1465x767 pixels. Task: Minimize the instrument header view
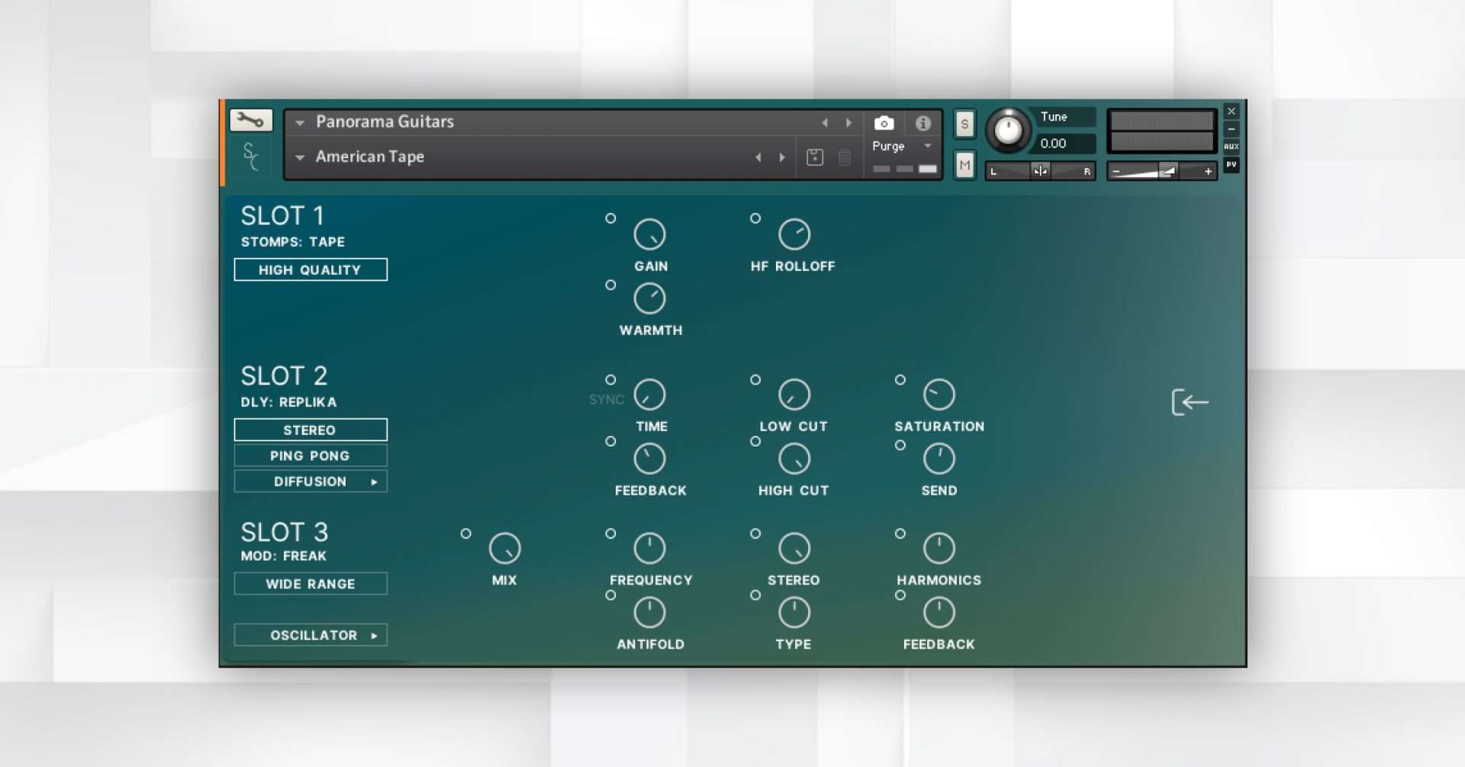[x=1232, y=129]
